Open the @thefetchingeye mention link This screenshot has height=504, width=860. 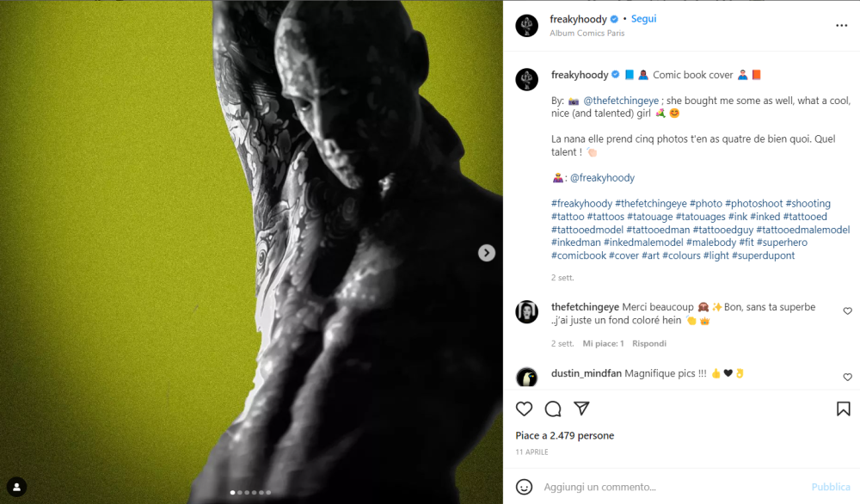pyautogui.click(x=621, y=101)
